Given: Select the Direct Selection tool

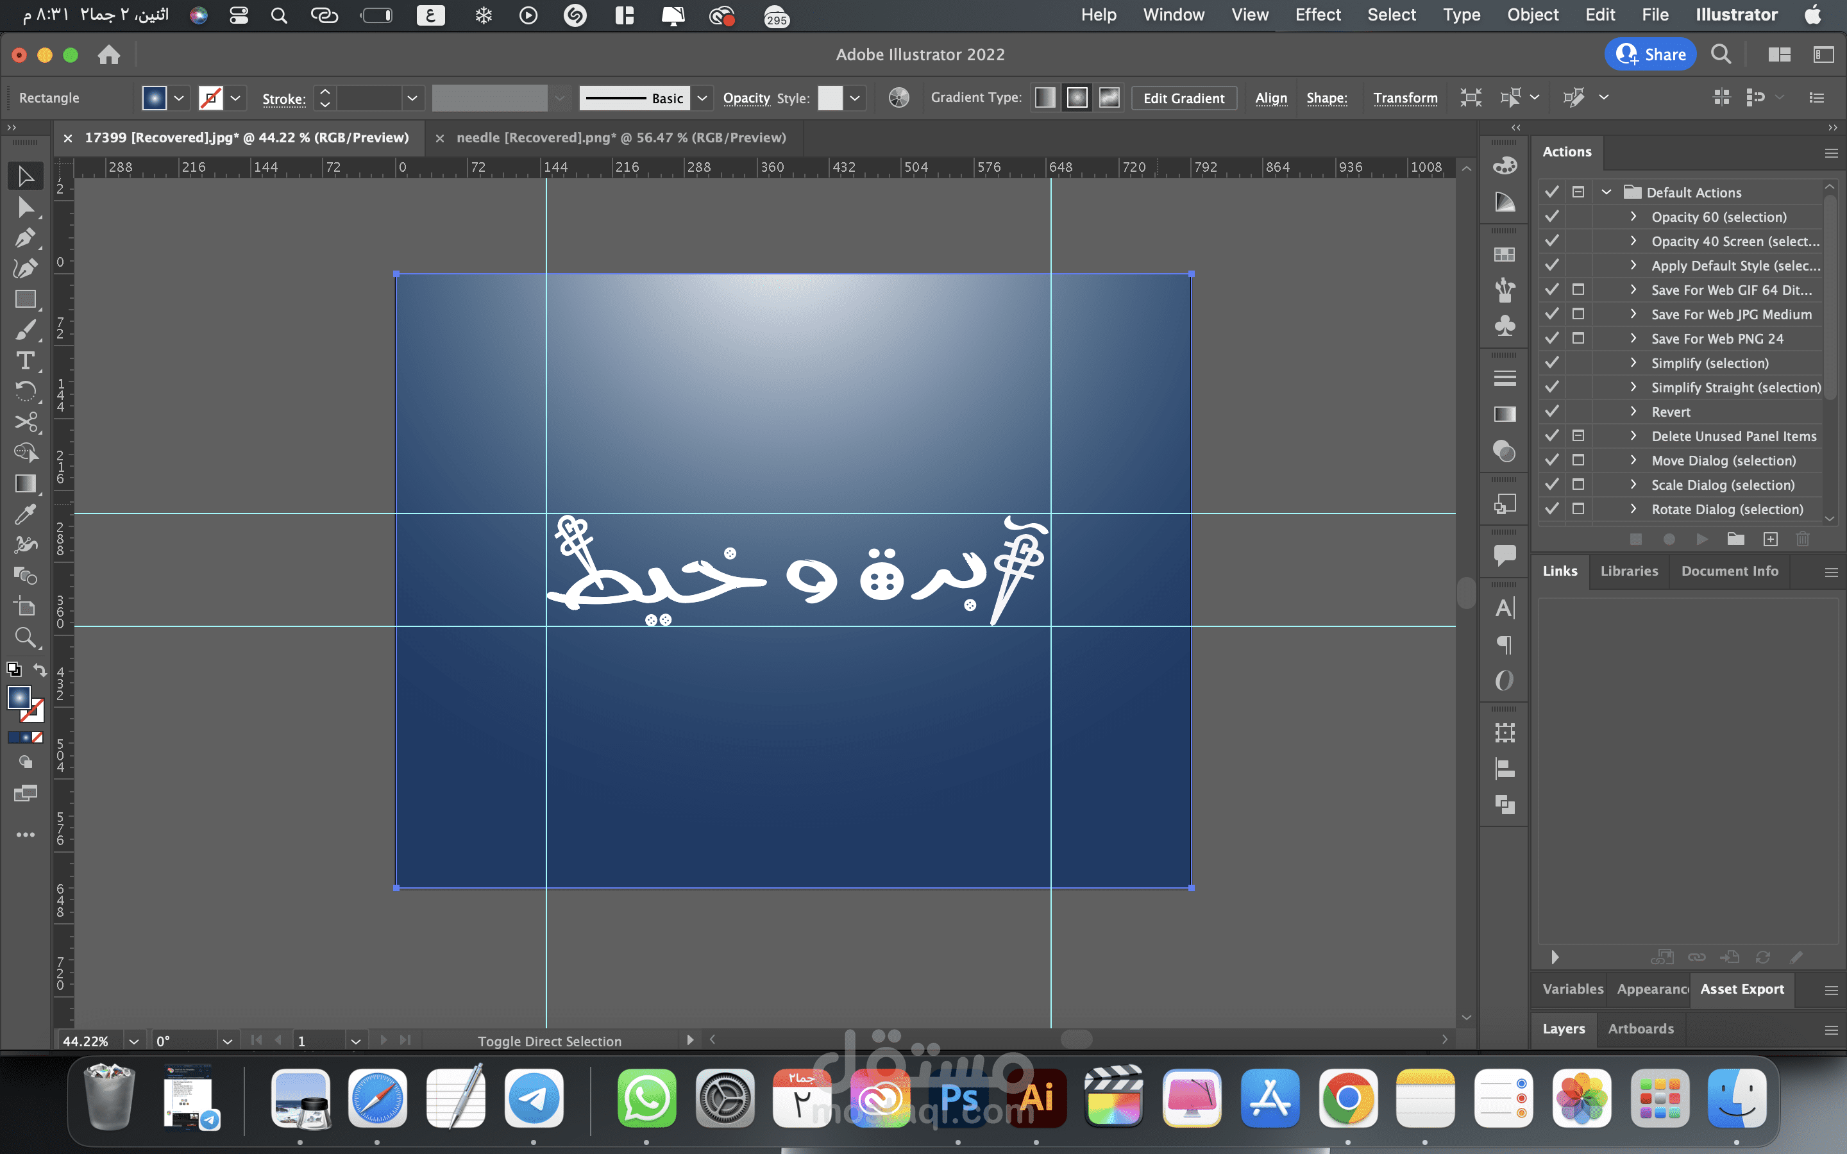Looking at the screenshot, I should point(25,208).
